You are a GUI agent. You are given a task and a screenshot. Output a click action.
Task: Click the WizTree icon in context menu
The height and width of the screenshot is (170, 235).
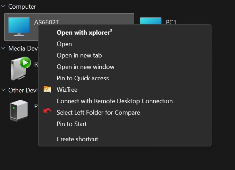tap(47, 90)
